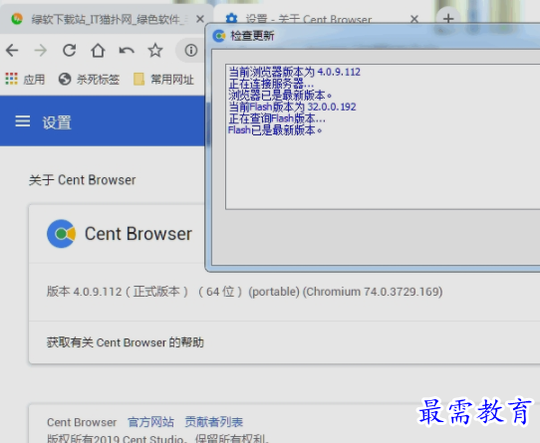Viewport: 540px width, 443px height.
Task: Click the 版权所有2019 Cent Studio copyright line
Action: 157,438
